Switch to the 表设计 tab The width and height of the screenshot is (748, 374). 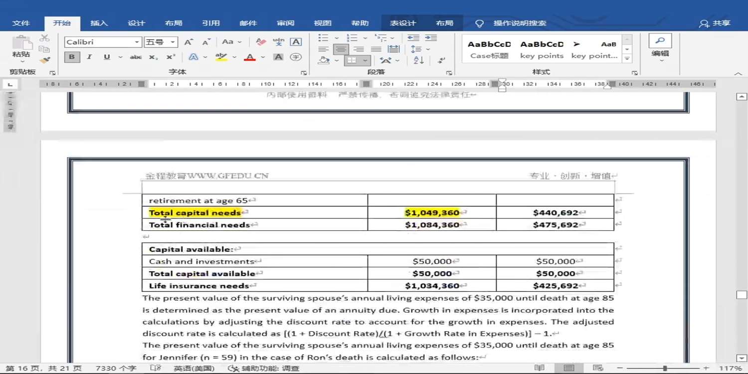click(x=403, y=23)
